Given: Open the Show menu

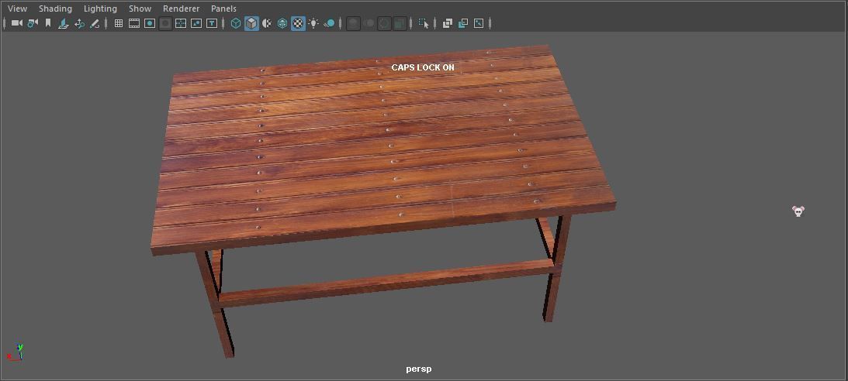Looking at the screenshot, I should (140, 9).
